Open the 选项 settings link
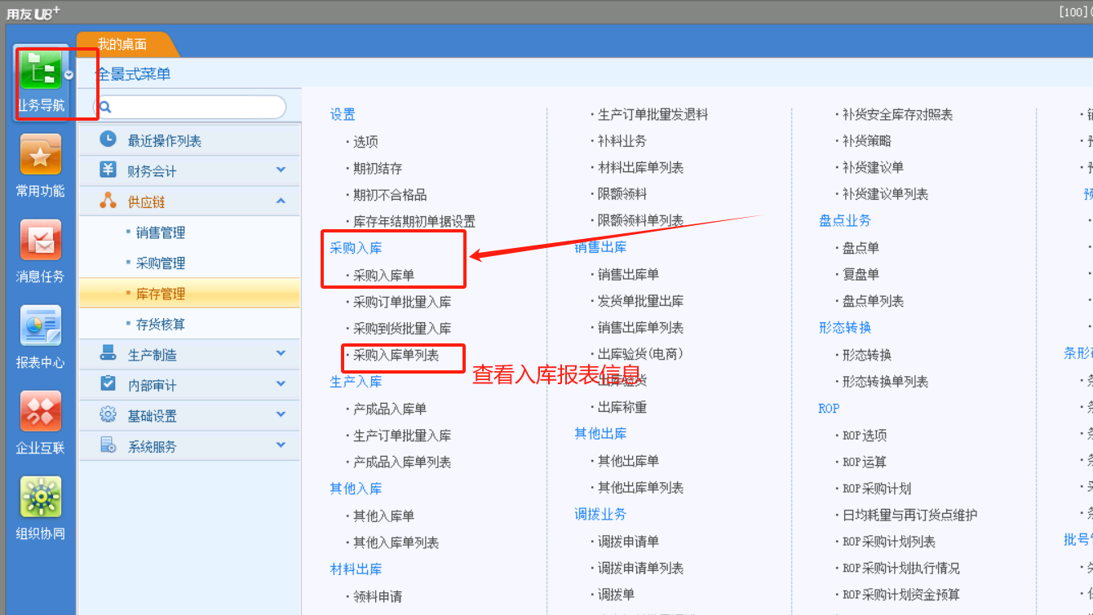1093x615 pixels. click(365, 142)
